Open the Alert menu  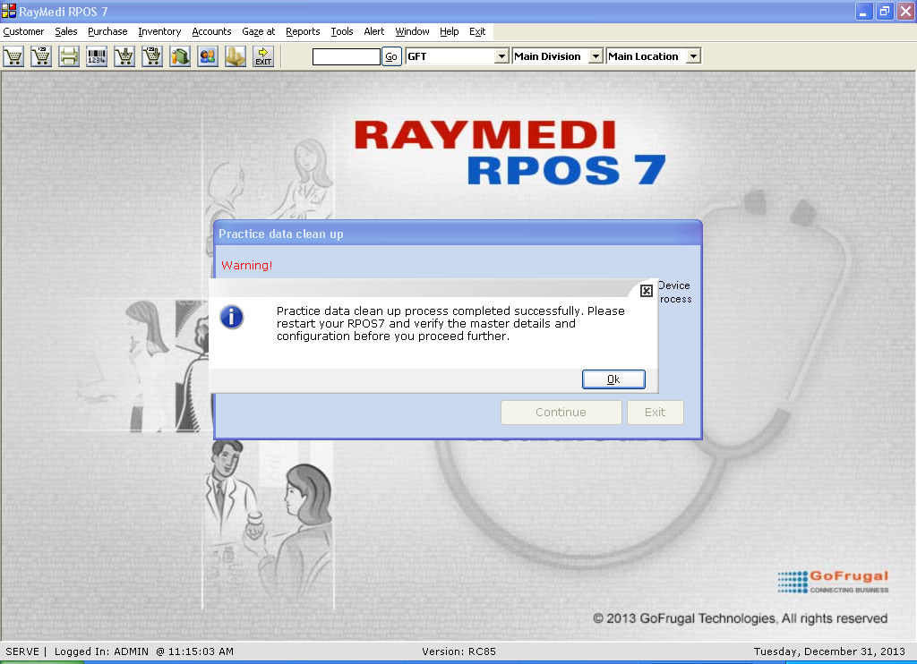coord(374,31)
